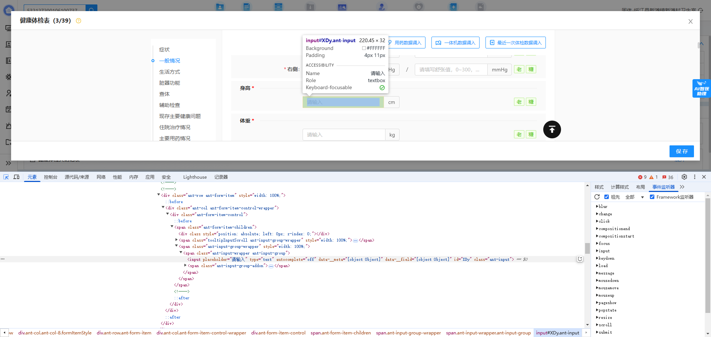711x337 pixels.
Task: Open the DevTools three-dot customize menu
Action: [x=695, y=177]
